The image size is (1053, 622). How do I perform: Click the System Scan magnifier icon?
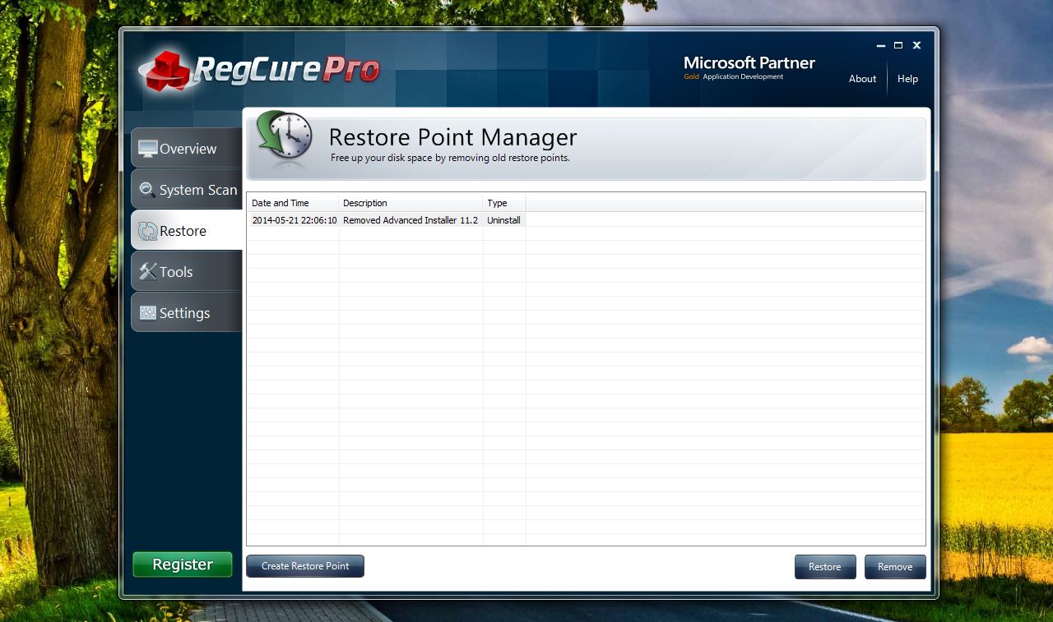click(148, 190)
